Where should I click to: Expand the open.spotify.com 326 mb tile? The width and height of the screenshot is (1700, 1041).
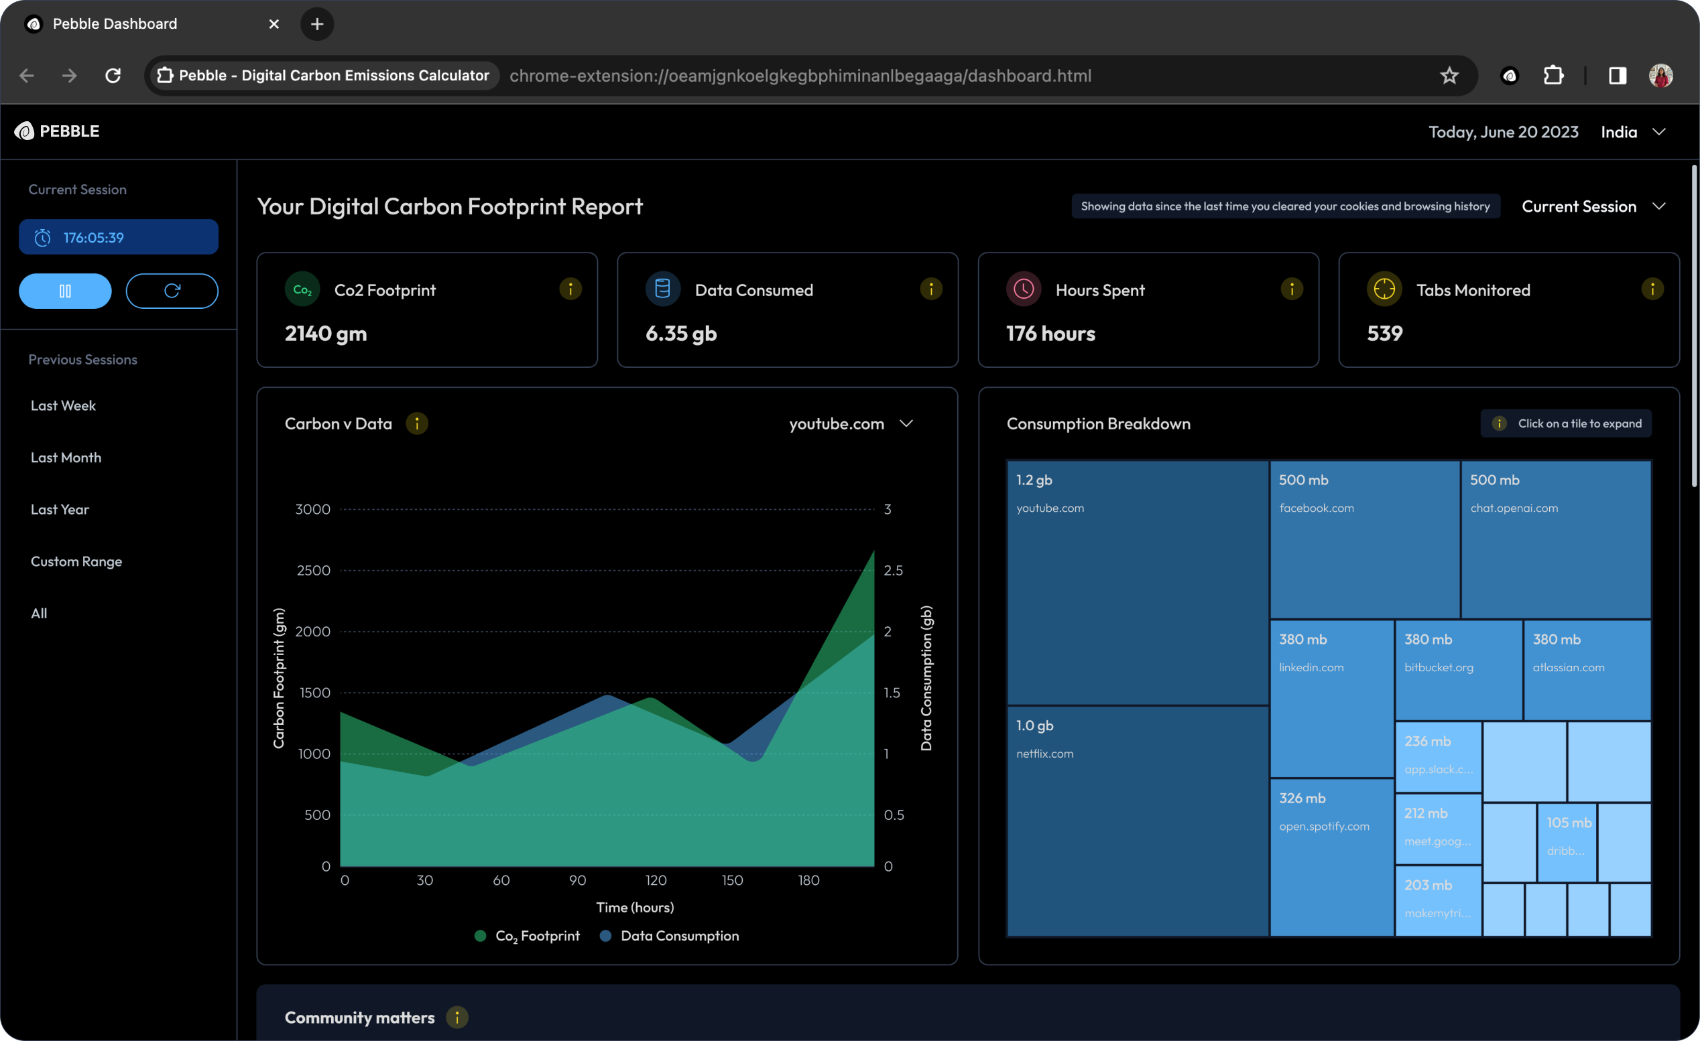click(1331, 857)
